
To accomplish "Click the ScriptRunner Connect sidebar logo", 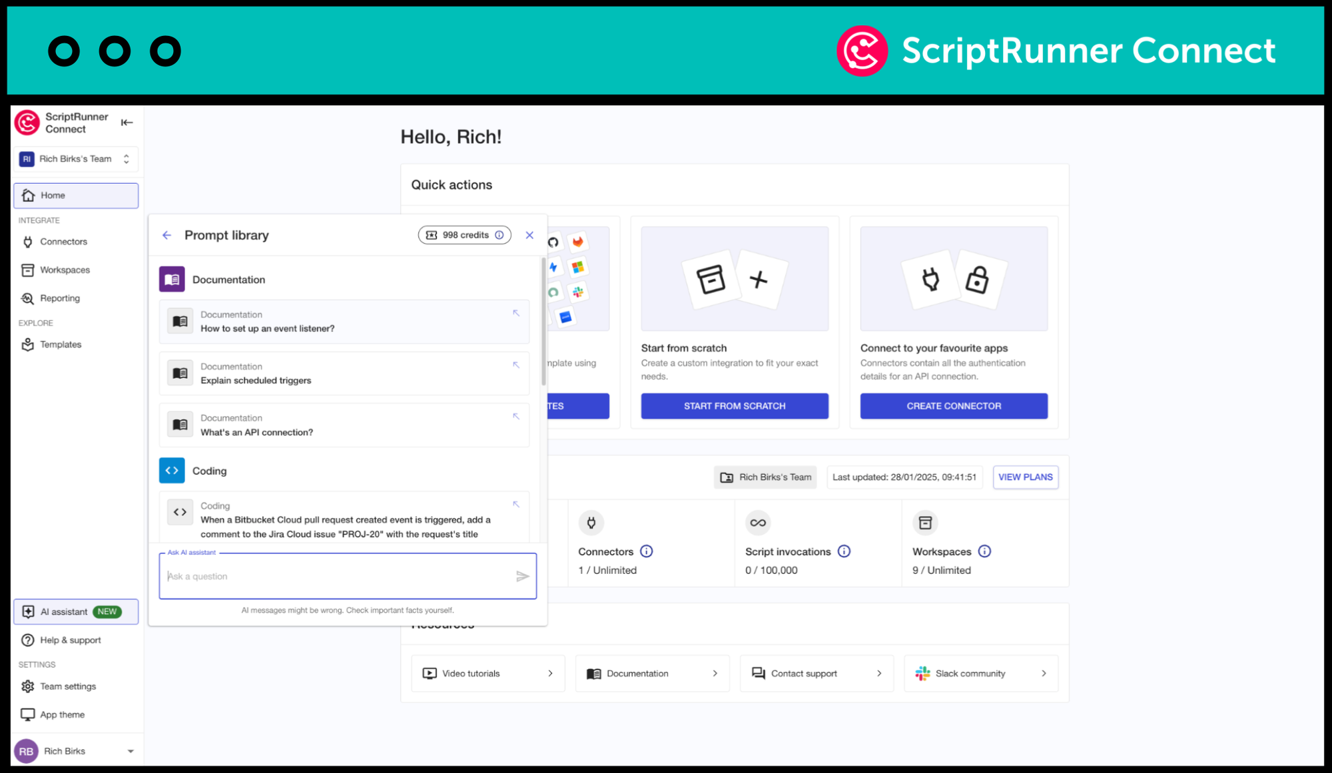I will click(x=27, y=123).
